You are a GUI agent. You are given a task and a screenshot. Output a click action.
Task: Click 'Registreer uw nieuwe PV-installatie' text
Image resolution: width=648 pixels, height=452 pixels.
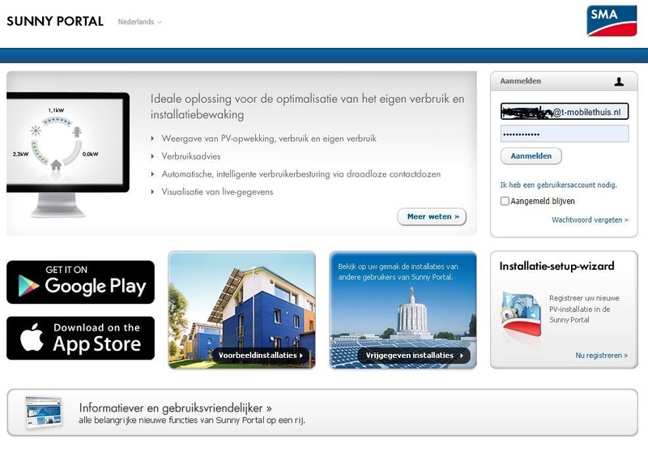tap(584, 309)
